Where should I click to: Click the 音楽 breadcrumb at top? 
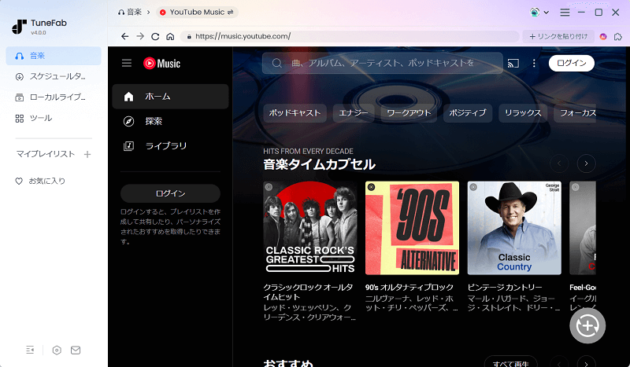(130, 13)
